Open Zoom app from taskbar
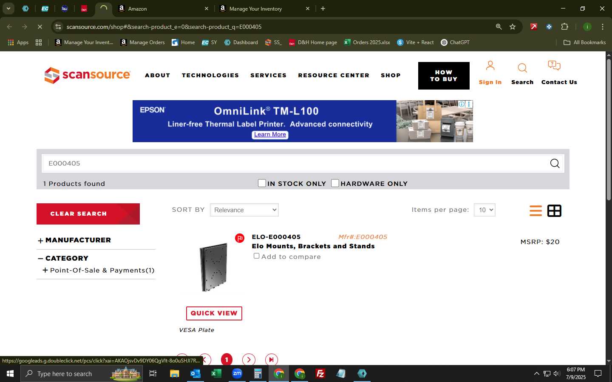The width and height of the screenshot is (612, 382). coord(237,374)
